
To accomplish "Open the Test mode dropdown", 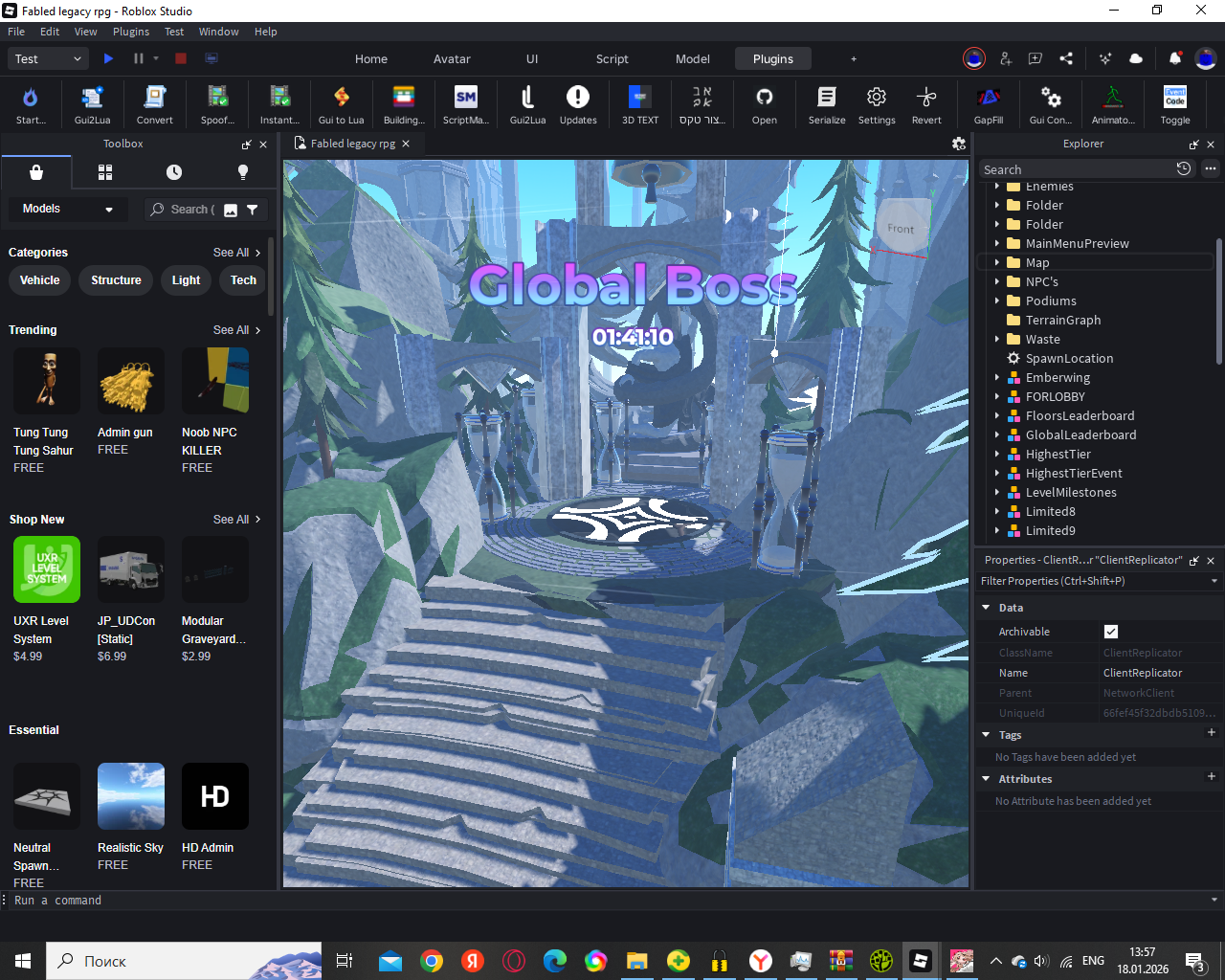I will pyautogui.click(x=49, y=58).
